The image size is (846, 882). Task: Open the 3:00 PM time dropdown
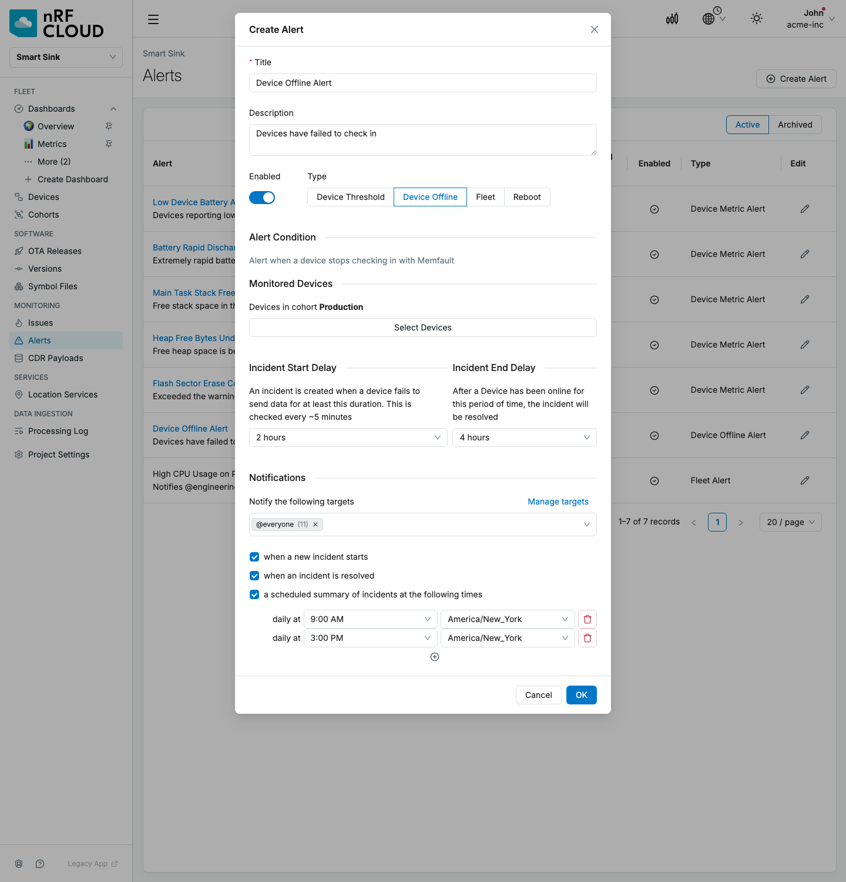[371, 638]
